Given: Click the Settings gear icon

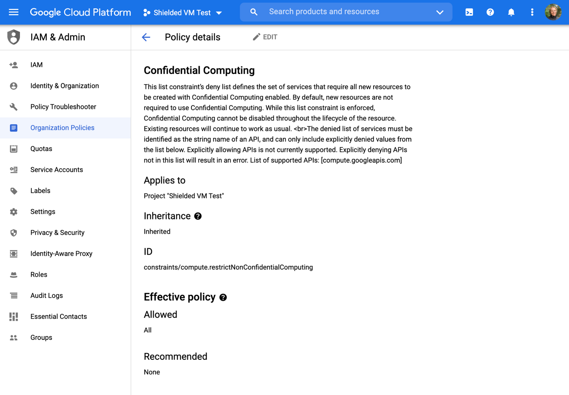Looking at the screenshot, I should 14,212.
